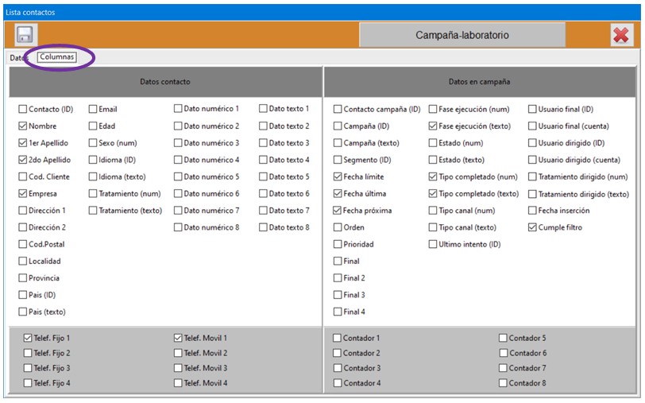Enable the Cod.Postal column
The height and width of the screenshot is (403, 645).
pos(22,244)
